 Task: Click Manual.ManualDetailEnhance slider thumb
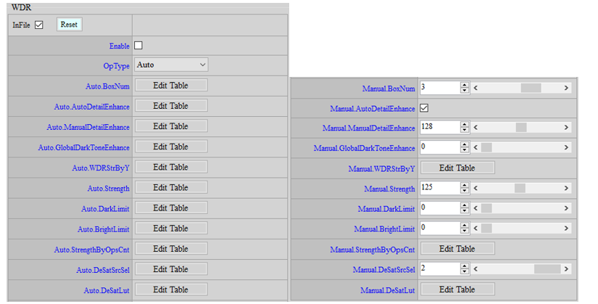coord(520,127)
